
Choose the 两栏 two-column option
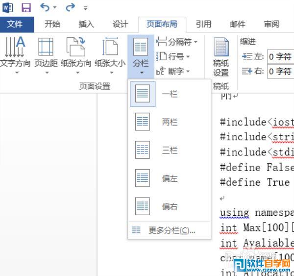170,122
